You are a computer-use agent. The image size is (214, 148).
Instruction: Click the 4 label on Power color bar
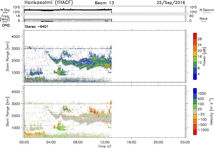coord(198,74)
